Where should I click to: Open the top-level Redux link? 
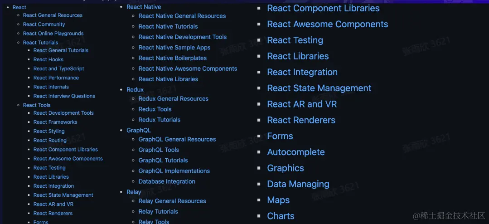[x=135, y=89]
